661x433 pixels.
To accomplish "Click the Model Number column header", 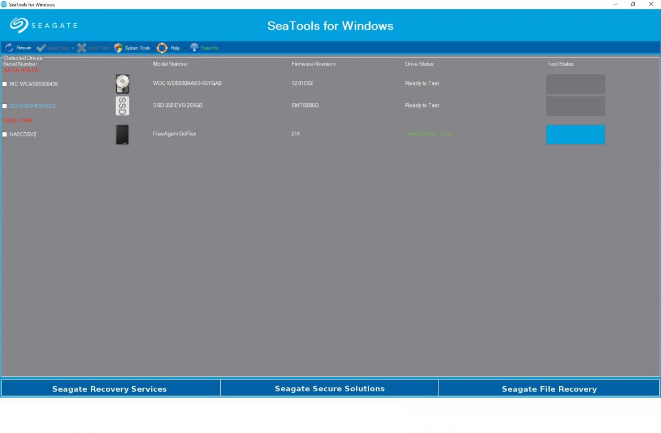I will pos(171,64).
